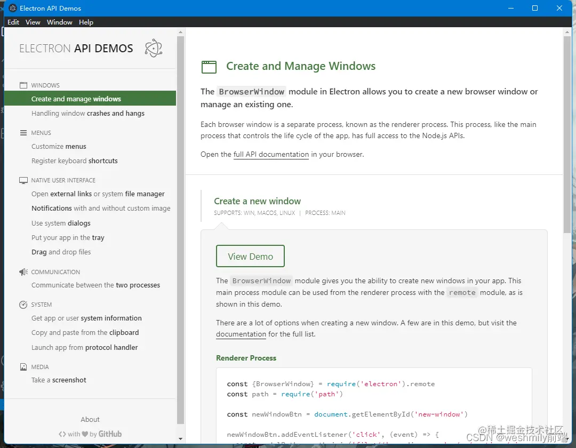
Task: Click the WINDOWS section label
Action: coord(45,85)
